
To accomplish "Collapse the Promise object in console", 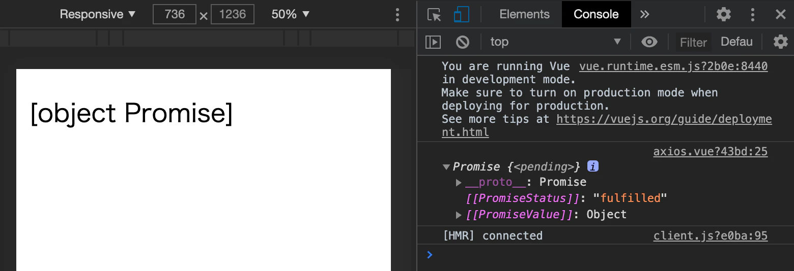I will coord(446,167).
